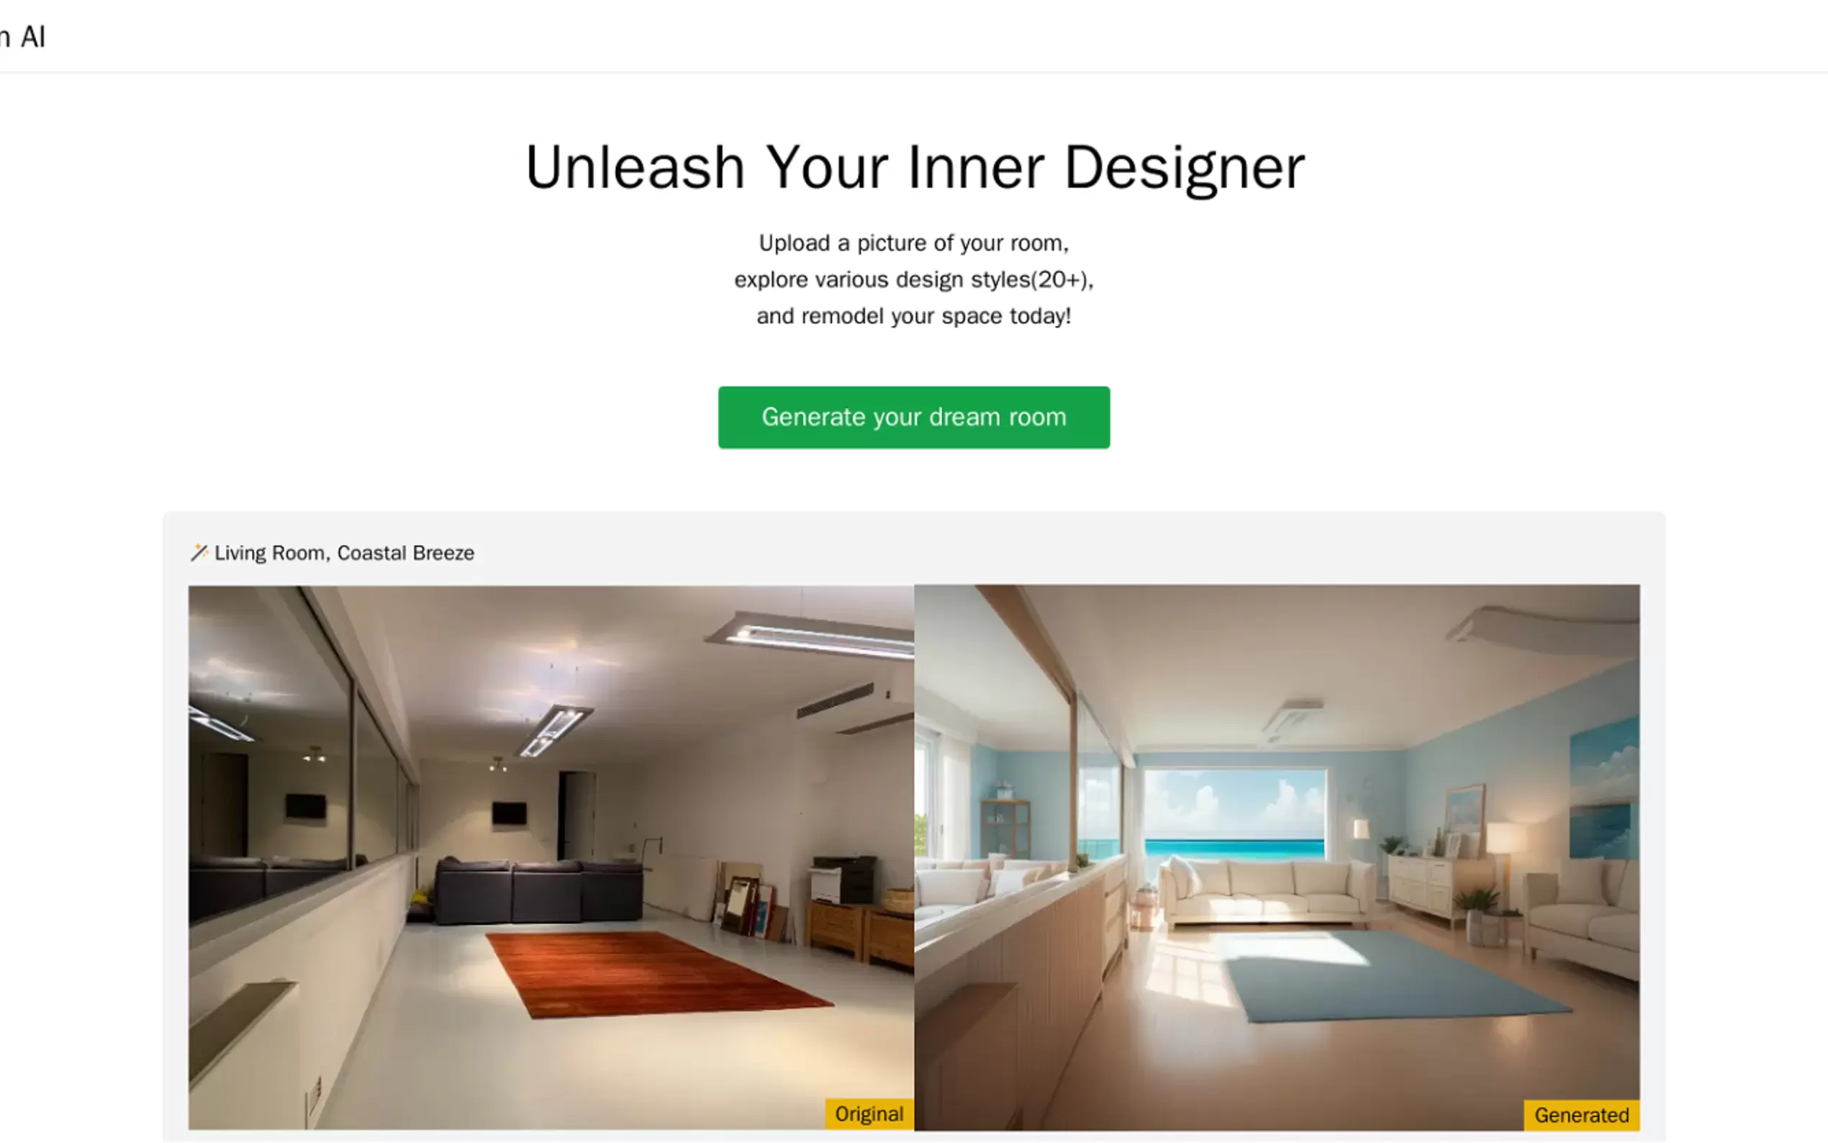Image resolution: width=1828 pixels, height=1143 pixels.
Task: Click the hanging ceiling light in original photo
Action: click(x=554, y=731)
